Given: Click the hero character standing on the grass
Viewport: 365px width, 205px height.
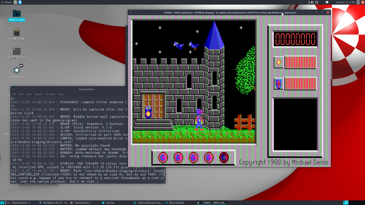Looking at the screenshot, I should coord(199,119).
